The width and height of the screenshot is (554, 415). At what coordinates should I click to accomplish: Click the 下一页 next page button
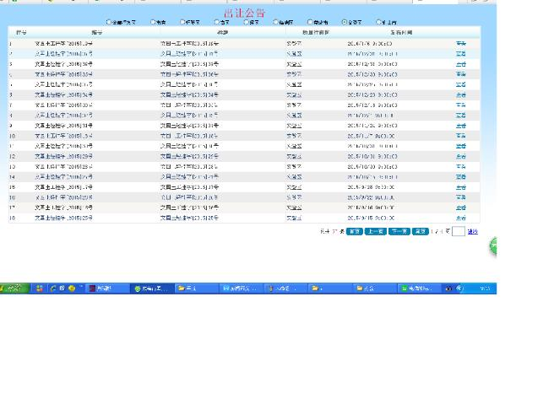click(399, 231)
